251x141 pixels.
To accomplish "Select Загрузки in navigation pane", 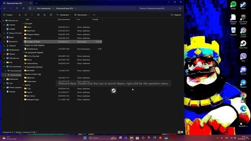I will pos(13,45).
